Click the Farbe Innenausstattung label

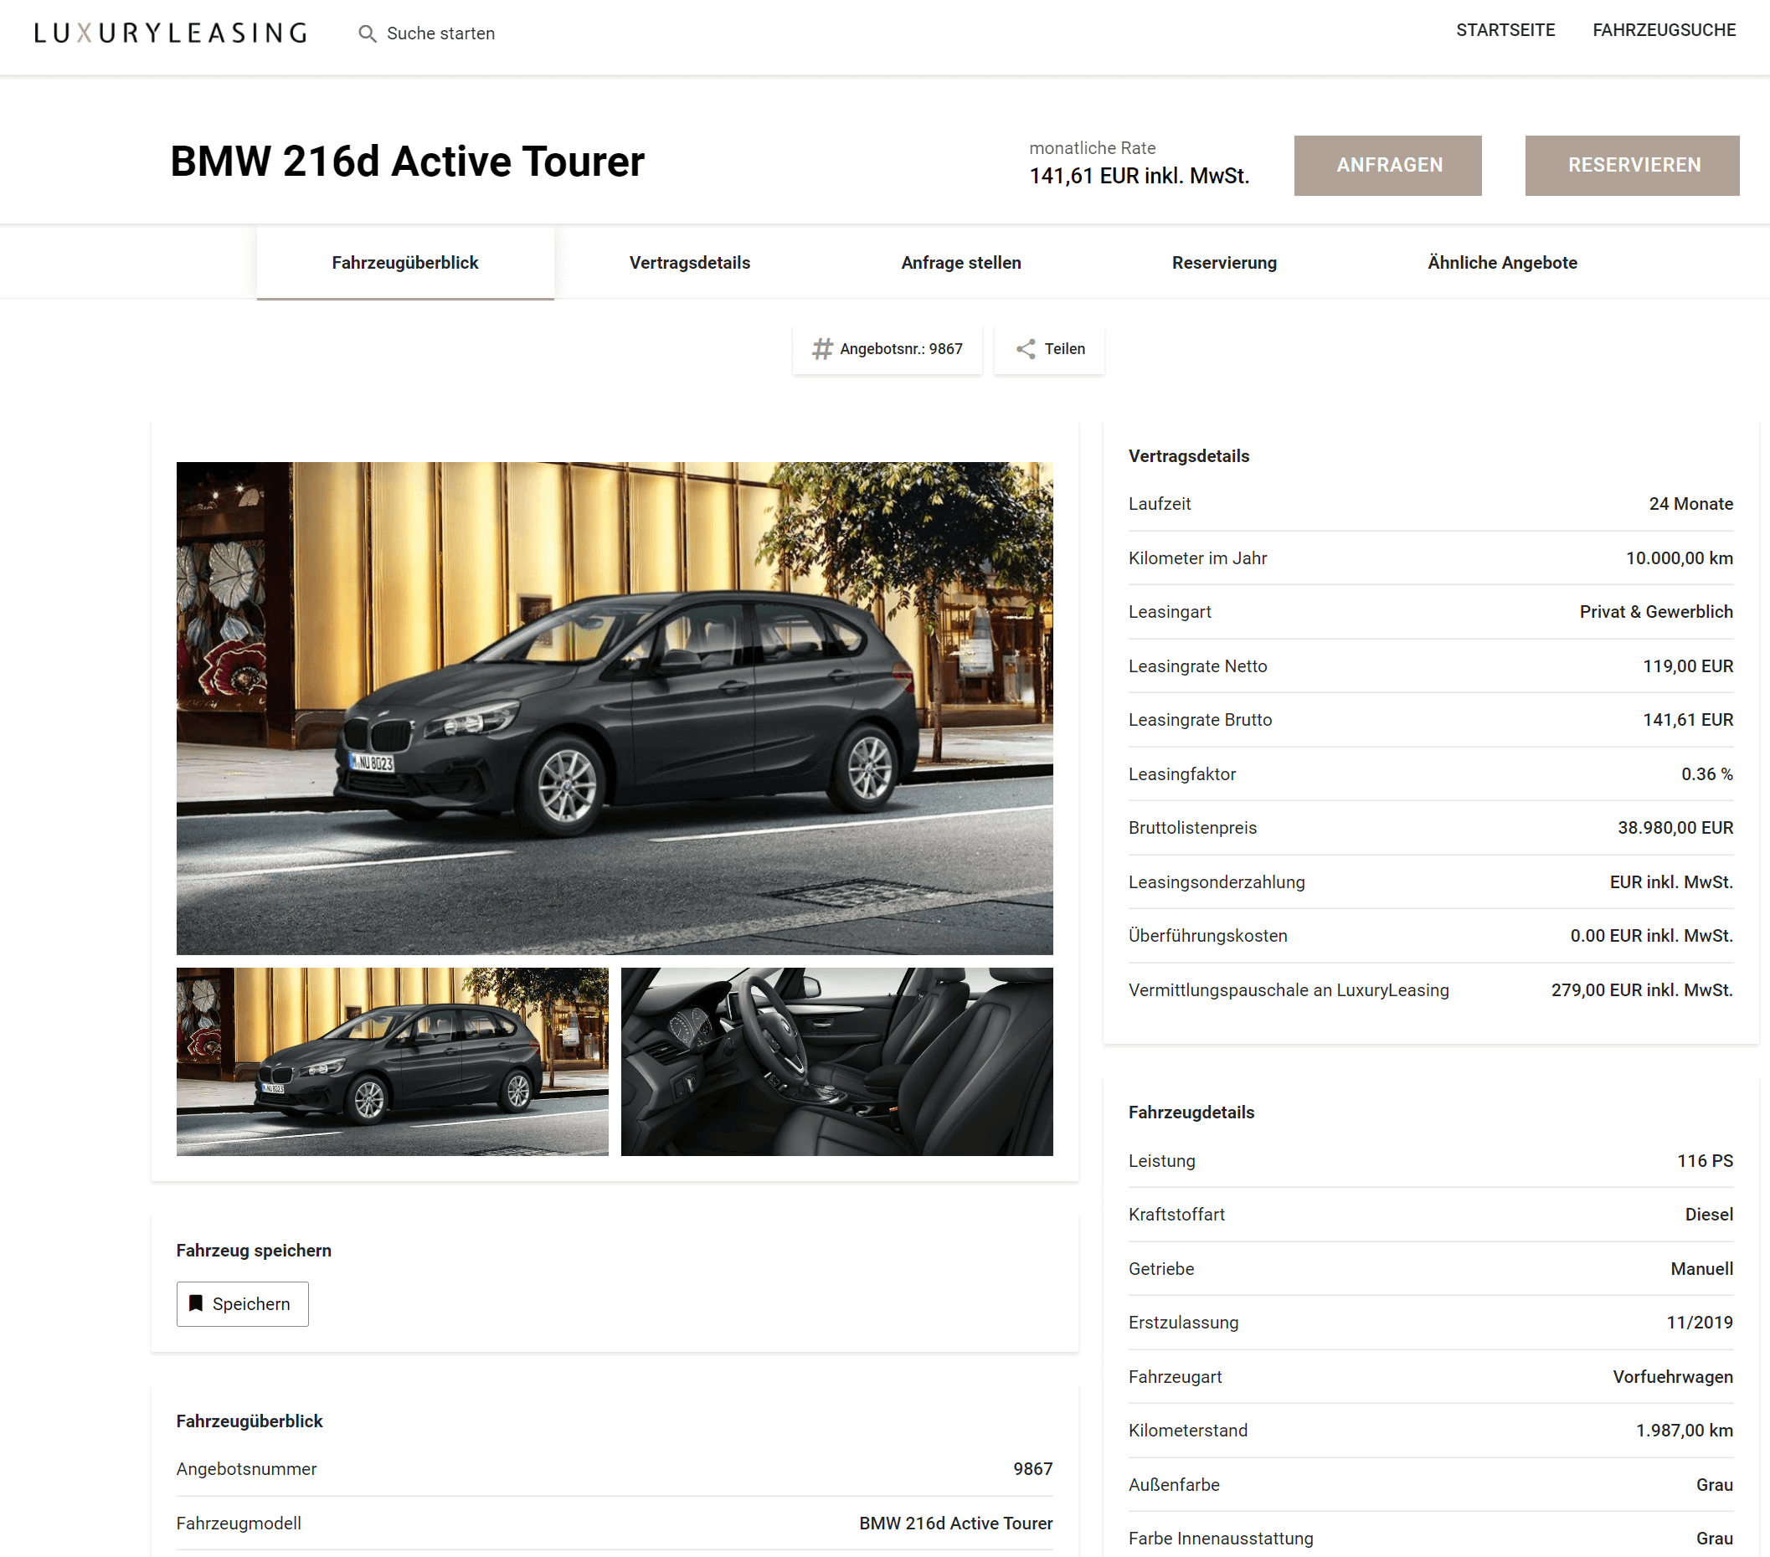click(x=1220, y=1539)
